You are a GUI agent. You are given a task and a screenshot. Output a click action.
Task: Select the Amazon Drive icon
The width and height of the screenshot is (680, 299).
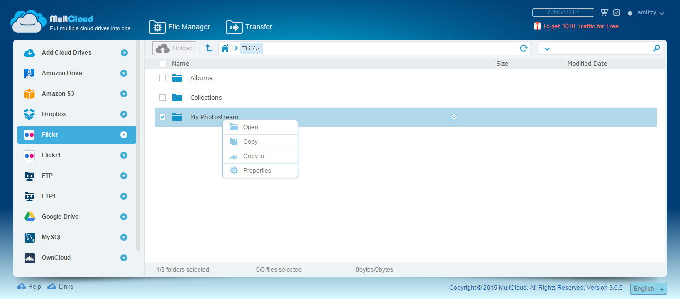(x=29, y=73)
